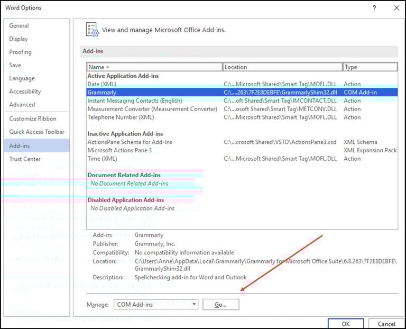
Task: Click the Add-ins gear icon in header
Action: click(x=92, y=30)
